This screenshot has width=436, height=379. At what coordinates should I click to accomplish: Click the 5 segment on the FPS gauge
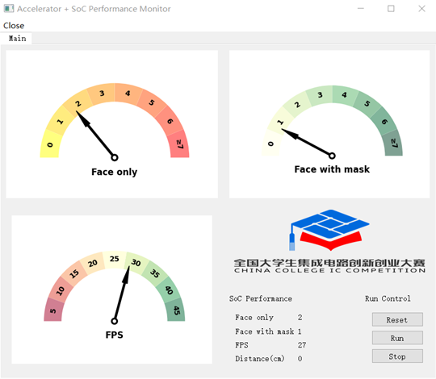(53, 310)
